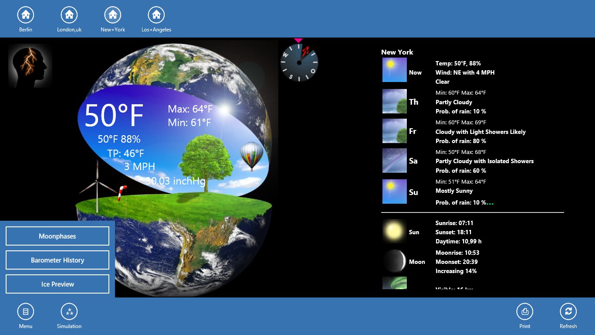Select the Berlin home location icon

pos(26,15)
